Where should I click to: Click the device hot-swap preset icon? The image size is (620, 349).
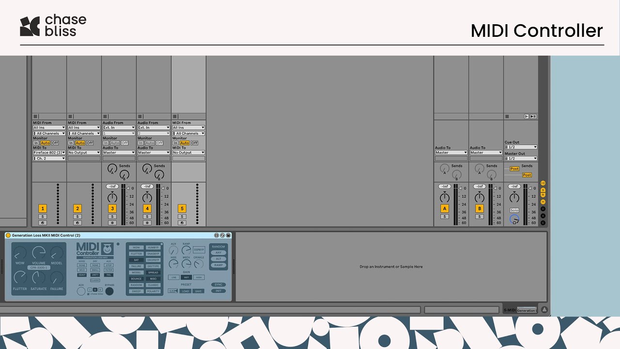tap(222, 236)
